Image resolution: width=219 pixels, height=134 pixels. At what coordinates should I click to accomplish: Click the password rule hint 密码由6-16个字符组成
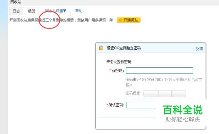tap(164, 82)
